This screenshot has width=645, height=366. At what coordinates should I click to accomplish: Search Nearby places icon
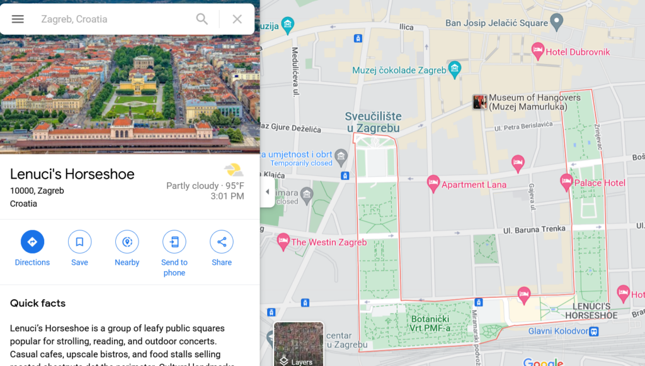(x=127, y=242)
